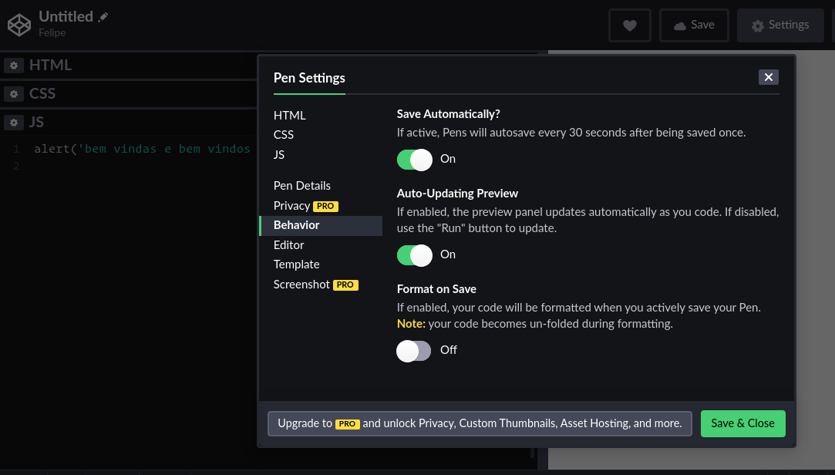835x475 pixels.
Task: Open HTML panel settings via its gear icon
Action: [13, 65]
